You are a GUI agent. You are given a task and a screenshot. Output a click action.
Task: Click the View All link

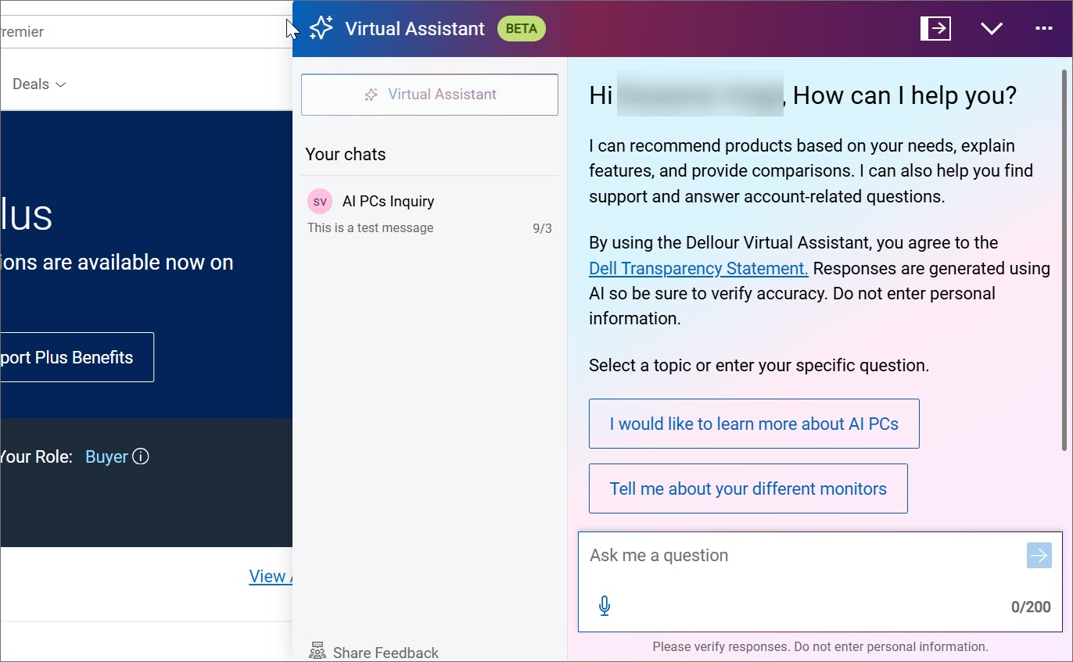[x=269, y=576]
